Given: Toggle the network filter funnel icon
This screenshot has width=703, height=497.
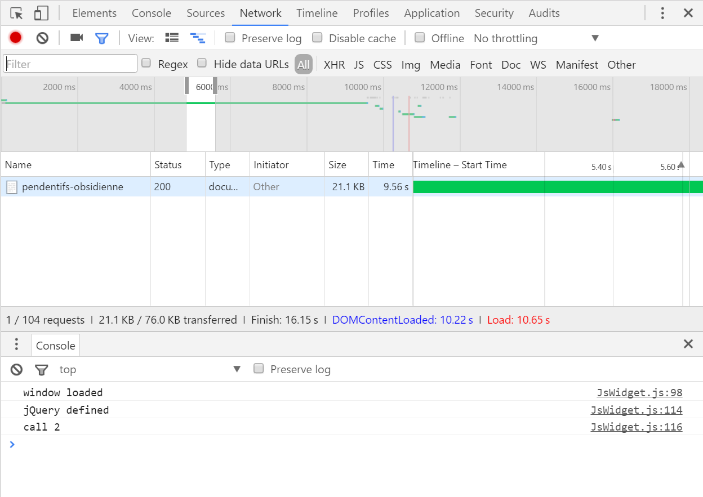Looking at the screenshot, I should click(x=101, y=38).
